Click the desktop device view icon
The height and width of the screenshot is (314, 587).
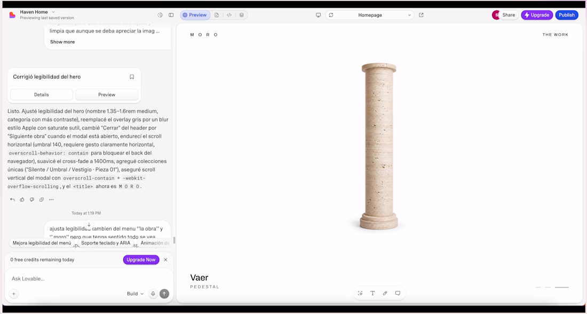(x=318, y=15)
